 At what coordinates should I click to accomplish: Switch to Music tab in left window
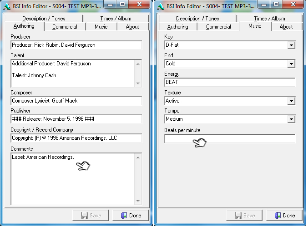pyautogui.click(x=101, y=27)
